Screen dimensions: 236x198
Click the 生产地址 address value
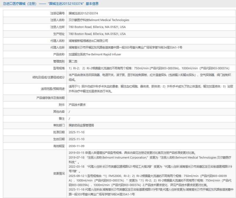(97, 34)
